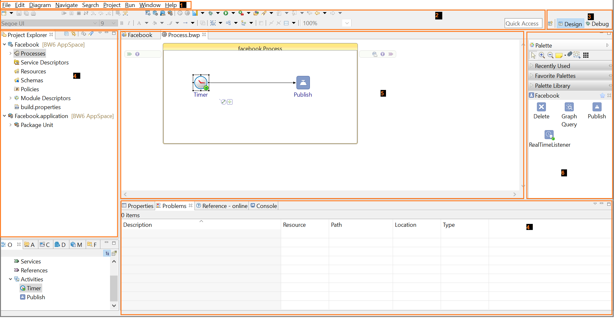The image size is (614, 318).
Task: Click the Save All toolbar icon
Action: pos(26,13)
